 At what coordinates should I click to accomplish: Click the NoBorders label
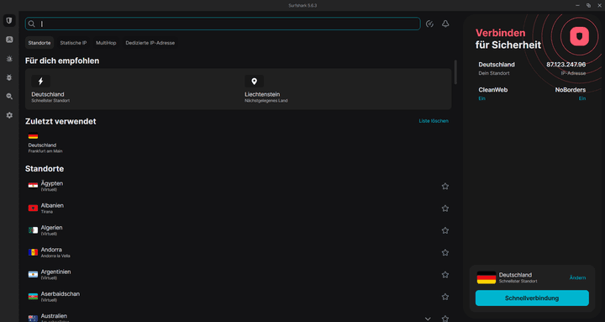571,90
